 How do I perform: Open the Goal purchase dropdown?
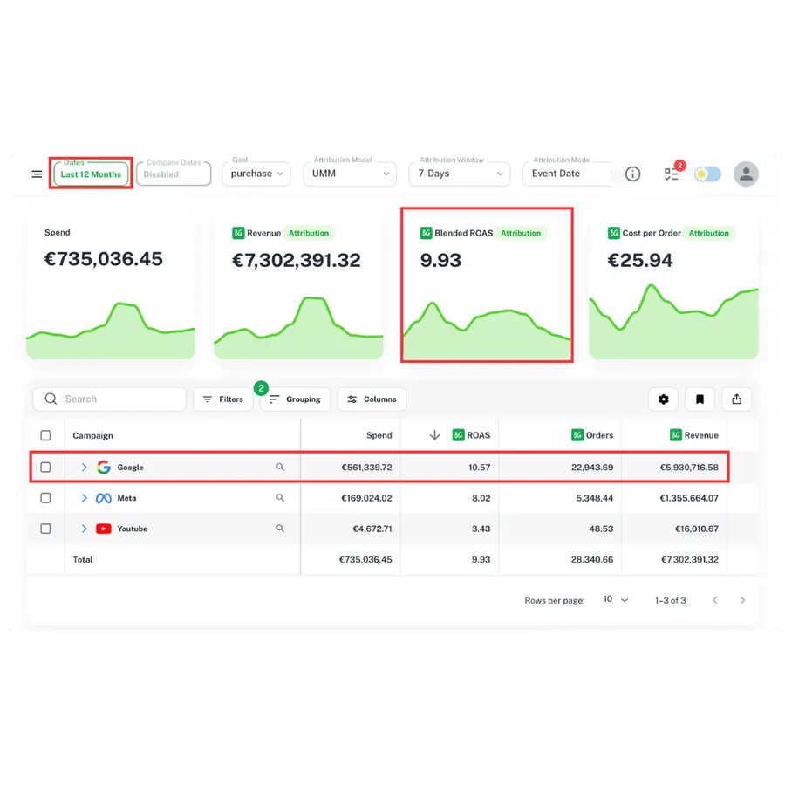coord(256,174)
